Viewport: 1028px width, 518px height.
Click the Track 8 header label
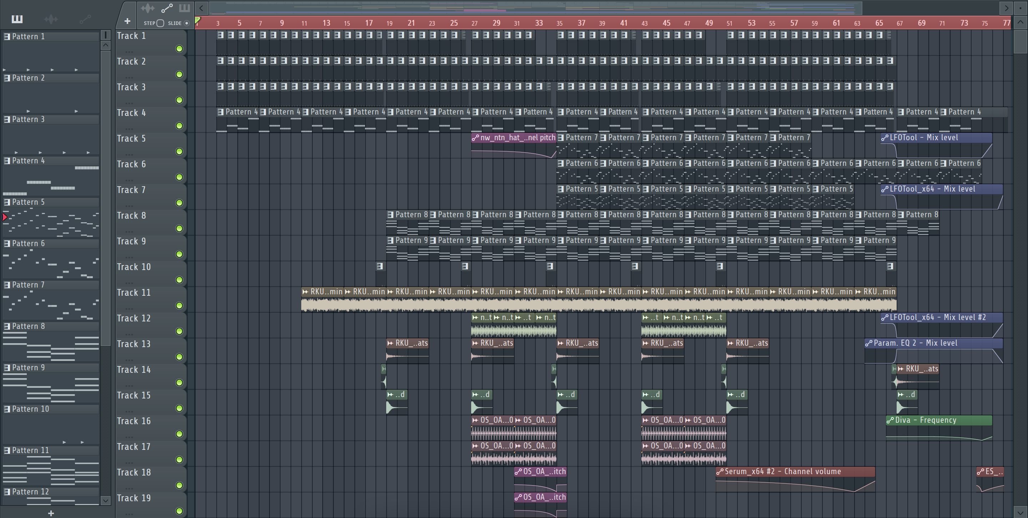click(131, 216)
